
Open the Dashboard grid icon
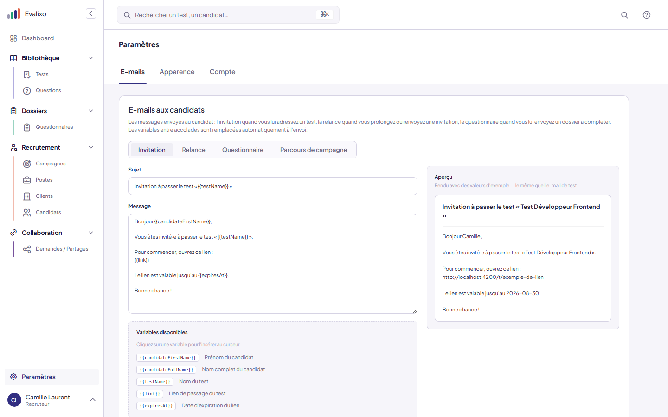pyautogui.click(x=13, y=38)
